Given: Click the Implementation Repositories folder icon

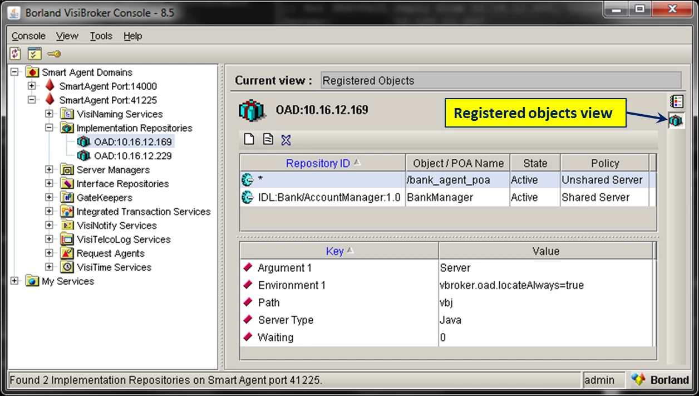Looking at the screenshot, I should (x=67, y=128).
